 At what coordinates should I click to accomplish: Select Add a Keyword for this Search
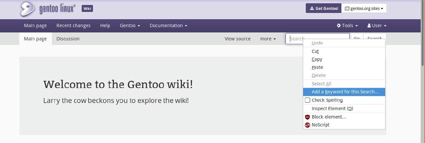(344, 92)
